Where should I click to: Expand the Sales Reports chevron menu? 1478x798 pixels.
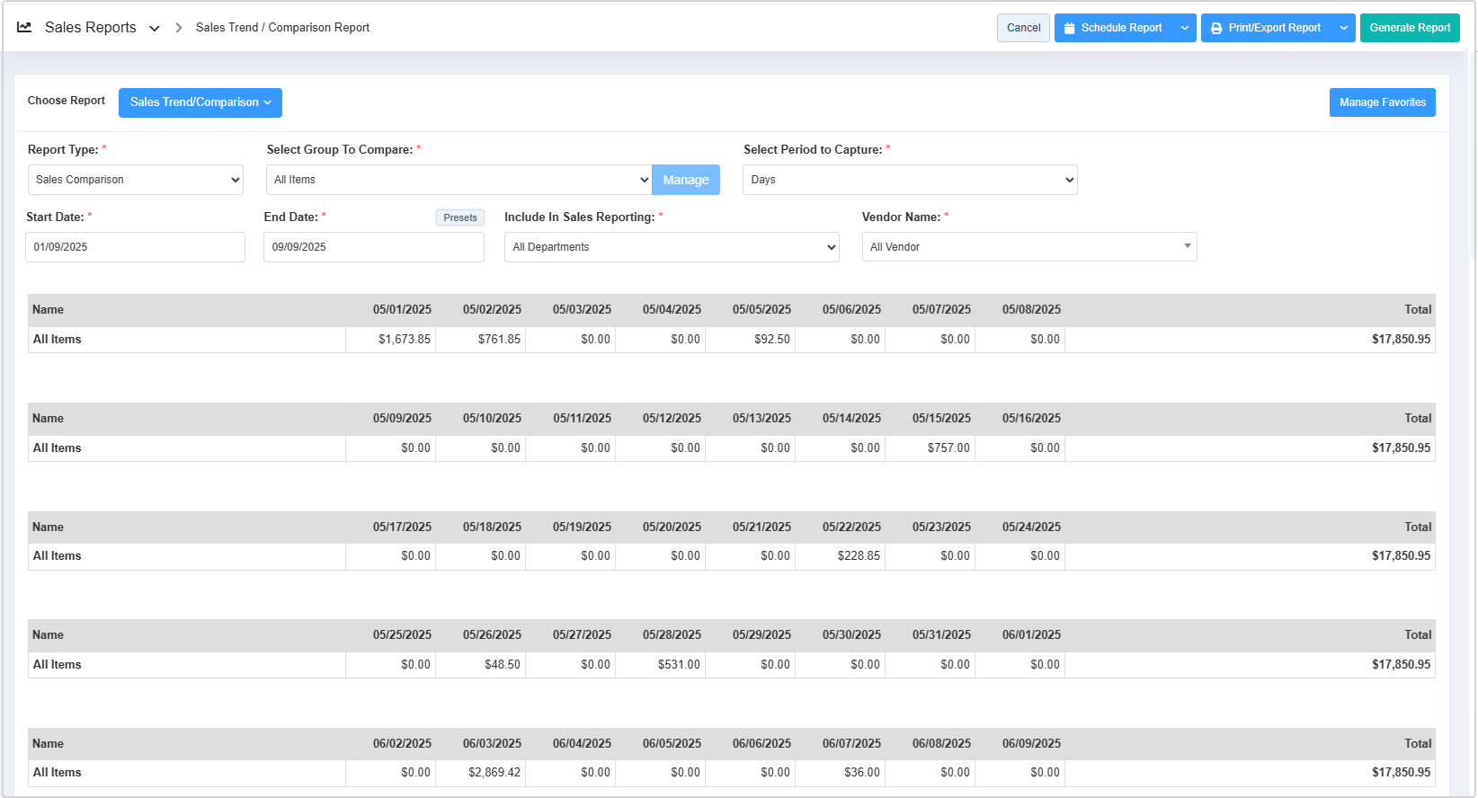155,29
